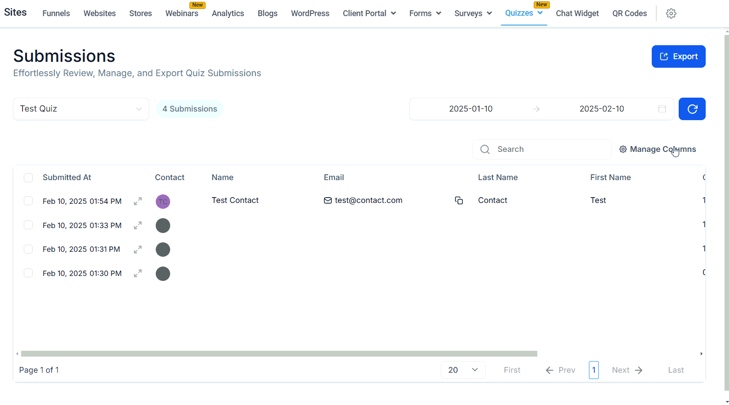Expand the Surveys menu
The height and width of the screenshot is (405, 729).
(473, 13)
